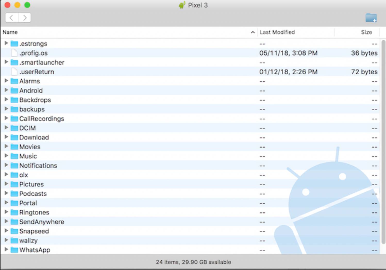Click the .profig.os file icon
The image size is (386, 270).
(x=14, y=53)
